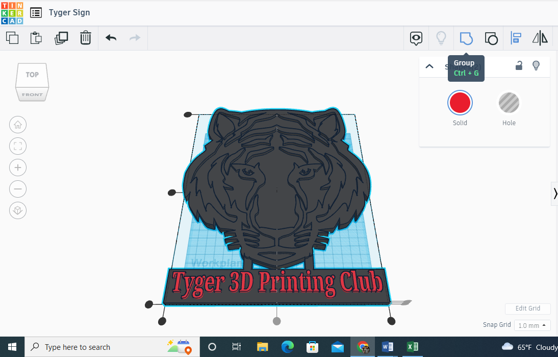Click the Edit Grid button
This screenshot has height=357, width=558.
coord(527,308)
